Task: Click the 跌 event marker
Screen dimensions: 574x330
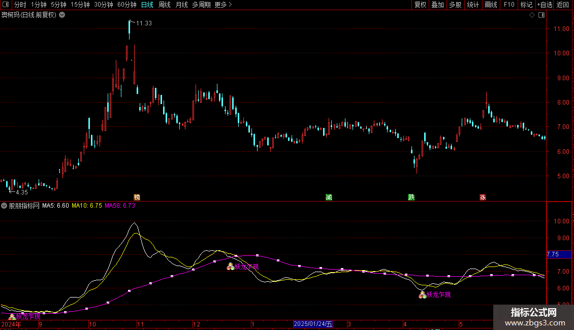Action: 411,197
